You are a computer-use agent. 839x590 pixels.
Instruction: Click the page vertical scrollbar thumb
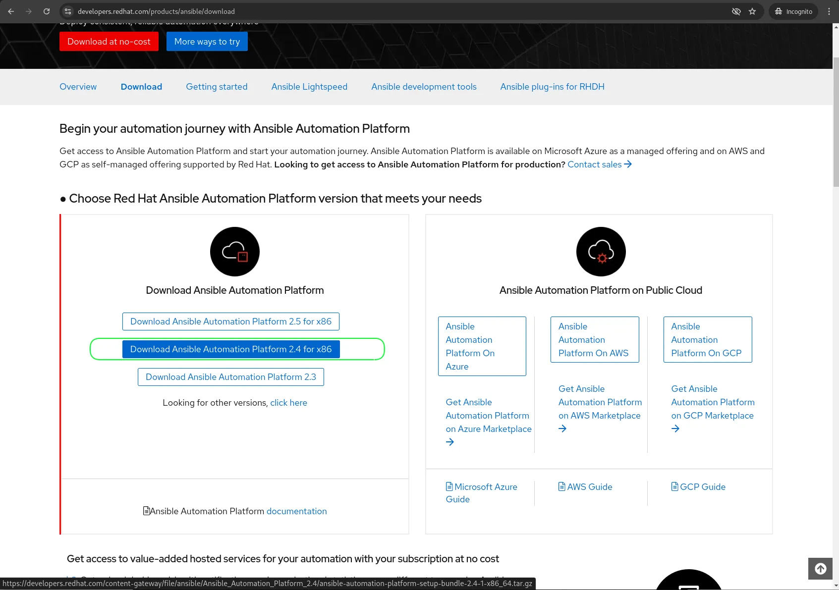click(x=836, y=122)
